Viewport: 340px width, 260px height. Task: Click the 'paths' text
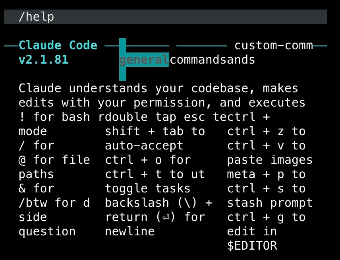coord(36,174)
